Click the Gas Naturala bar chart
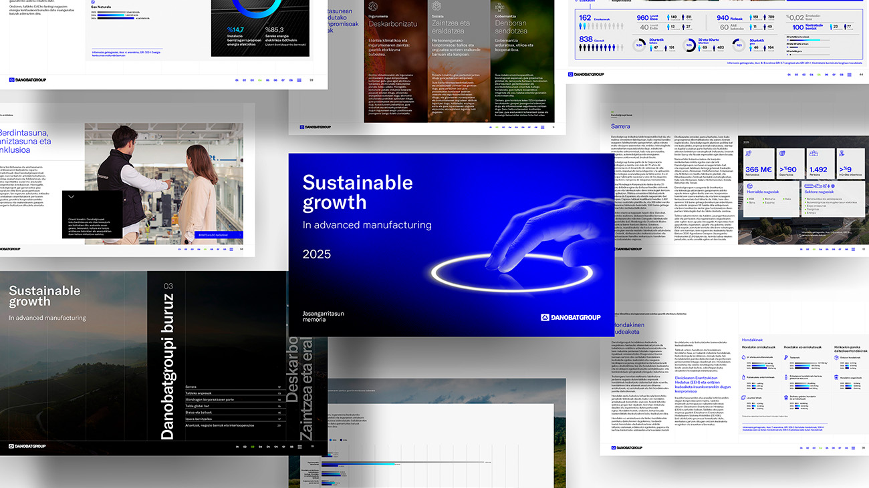The height and width of the screenshot is (488, 869). 119,14
